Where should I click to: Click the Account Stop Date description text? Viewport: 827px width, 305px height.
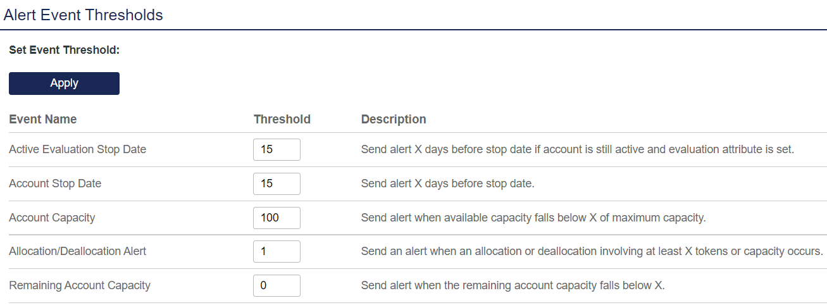coord(448,184)
